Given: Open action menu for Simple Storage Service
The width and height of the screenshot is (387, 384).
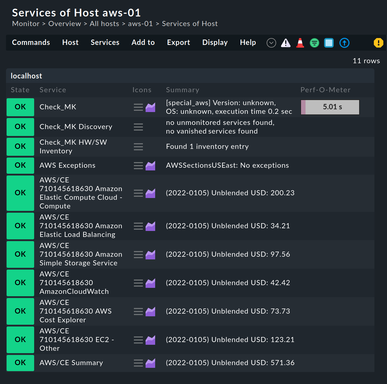Looking at the screenshot, I should 138,255.
